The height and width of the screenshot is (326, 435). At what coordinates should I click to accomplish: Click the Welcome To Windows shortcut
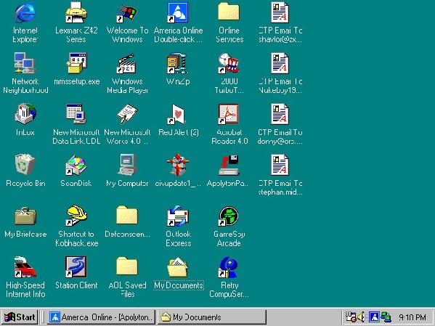[127, 13]
